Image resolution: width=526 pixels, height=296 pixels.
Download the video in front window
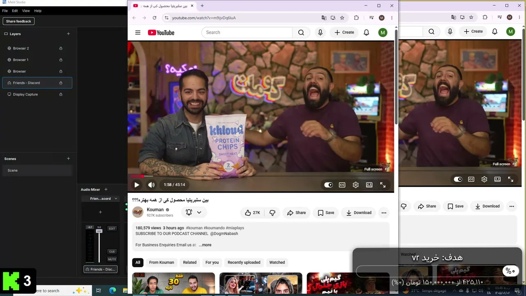tap(359, 213)
